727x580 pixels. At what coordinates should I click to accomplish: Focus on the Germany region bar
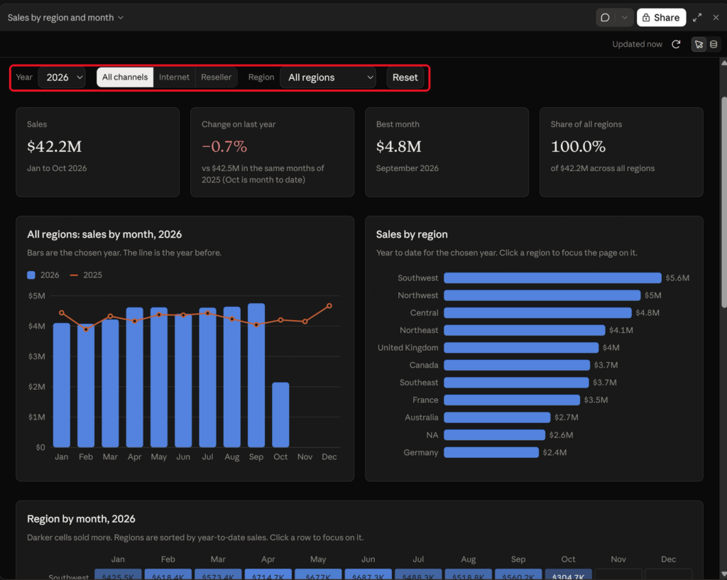click(491, 452)
